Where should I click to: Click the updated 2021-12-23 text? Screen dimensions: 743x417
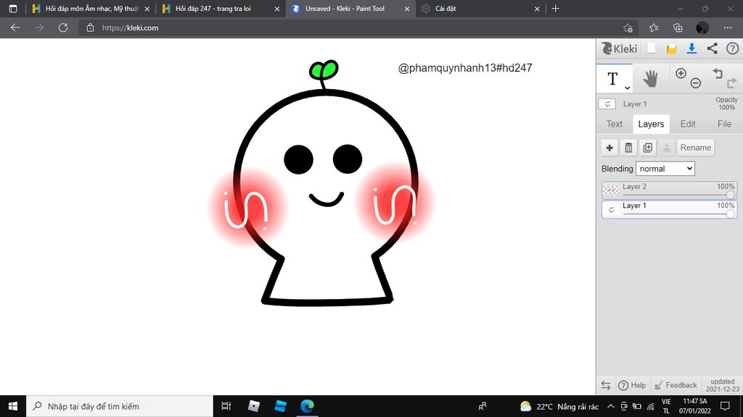(723, 385)
